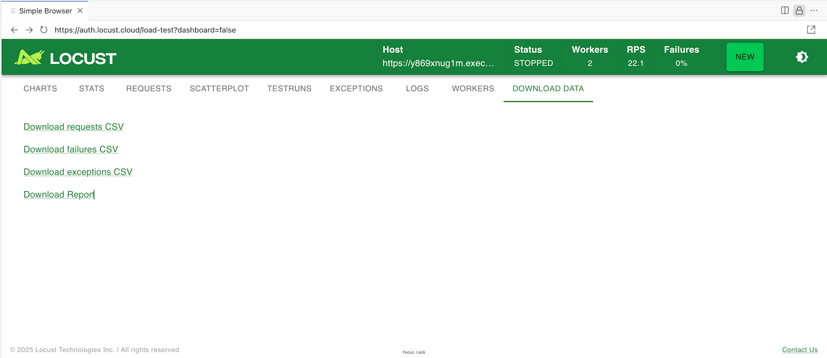
Task: Download requests CSV file
Action: tap(74, 127)
